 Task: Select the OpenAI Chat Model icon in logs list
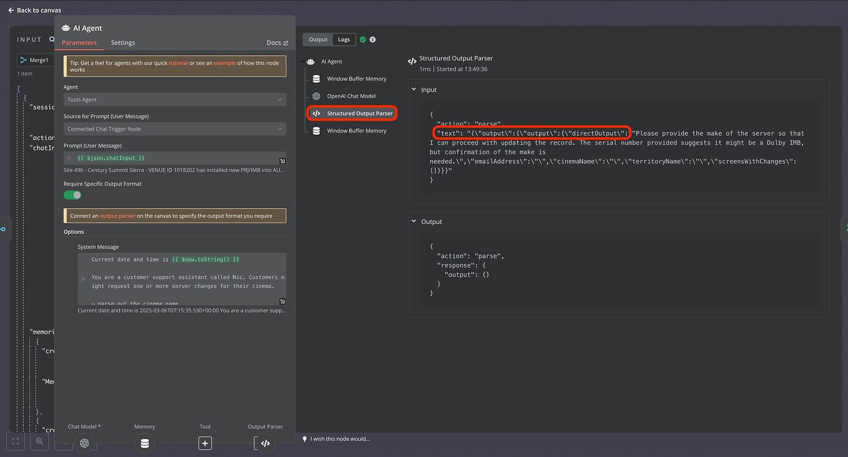click(316, 96)
